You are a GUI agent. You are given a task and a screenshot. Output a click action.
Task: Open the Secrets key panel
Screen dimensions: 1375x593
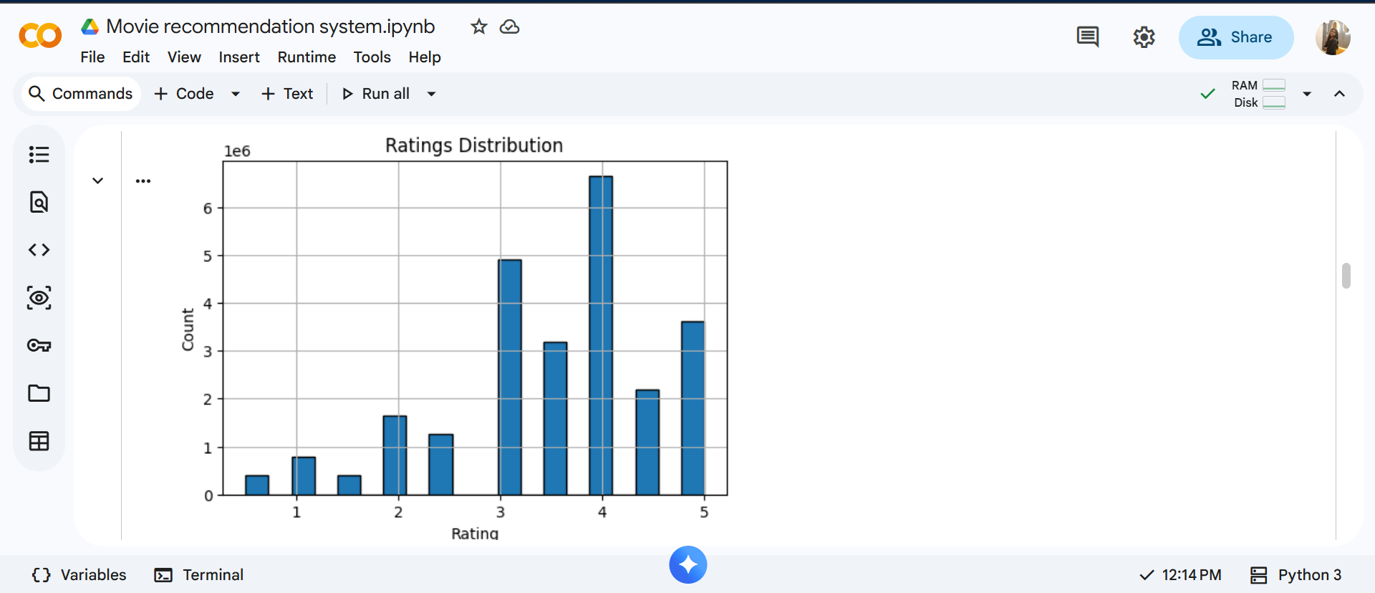(39, 346)
